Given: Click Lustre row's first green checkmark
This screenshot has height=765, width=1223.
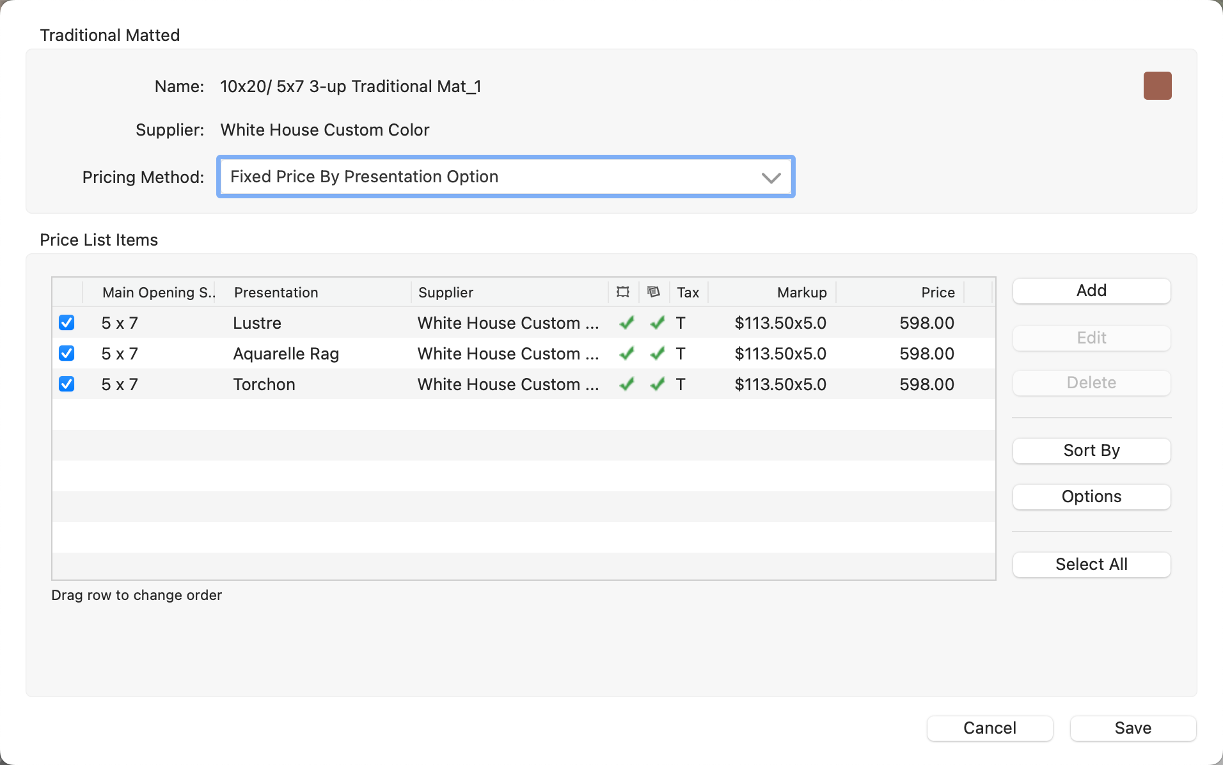Looking at the screenshot, I should point(626,323).
